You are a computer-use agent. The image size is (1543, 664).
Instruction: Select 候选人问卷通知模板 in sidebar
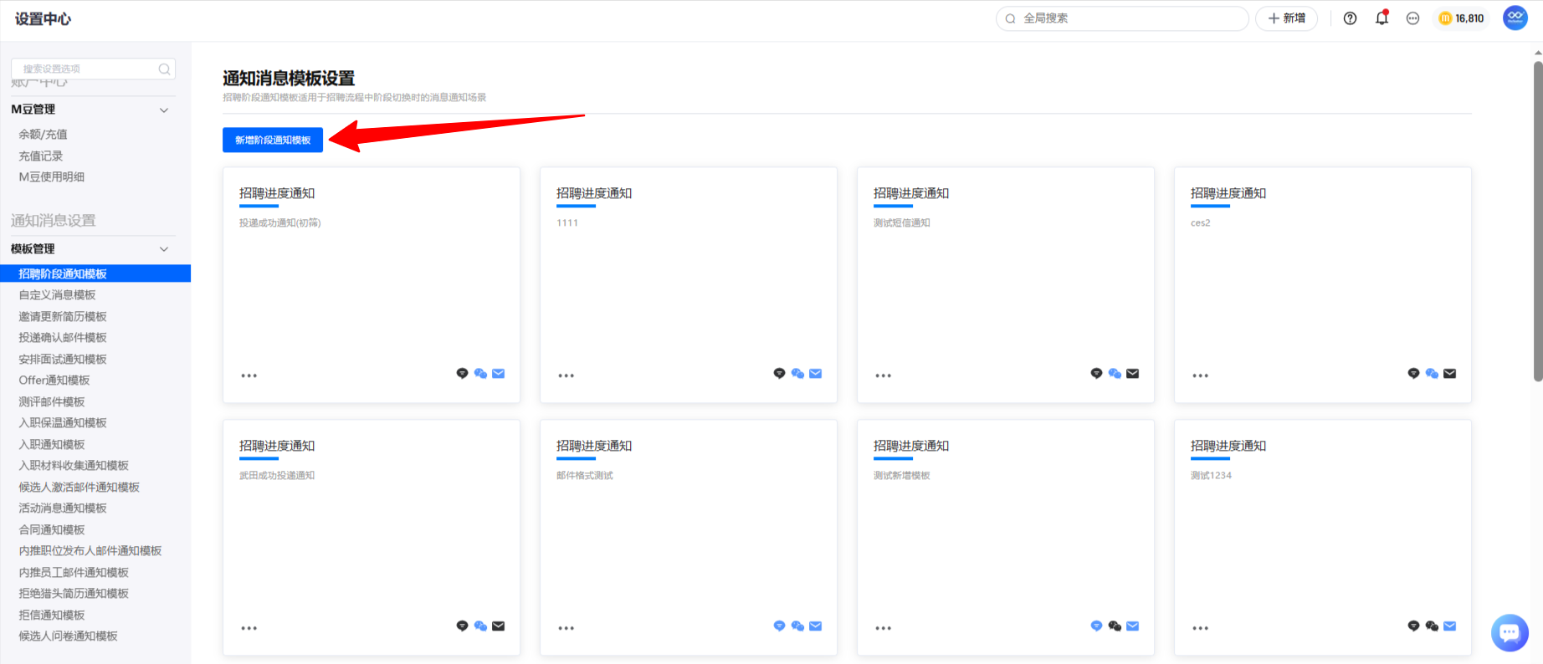69,636
